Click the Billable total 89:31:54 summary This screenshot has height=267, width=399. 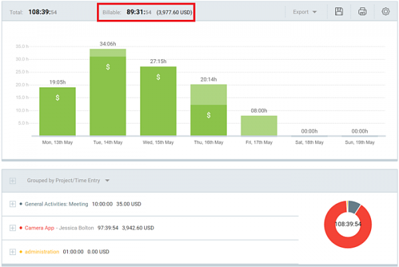tap(146, 11)
